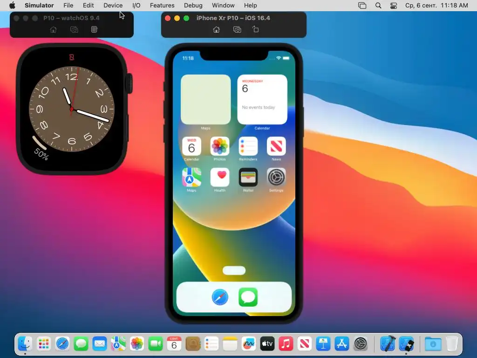Open Control Center from the menu bar
The image size is (477, 358).
393,6
